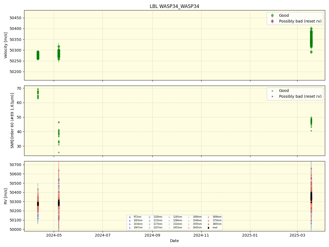This screenshot has width=329, height=247.
Task: Click the 1245nm legend marker
Action: [x=169, y=217]
